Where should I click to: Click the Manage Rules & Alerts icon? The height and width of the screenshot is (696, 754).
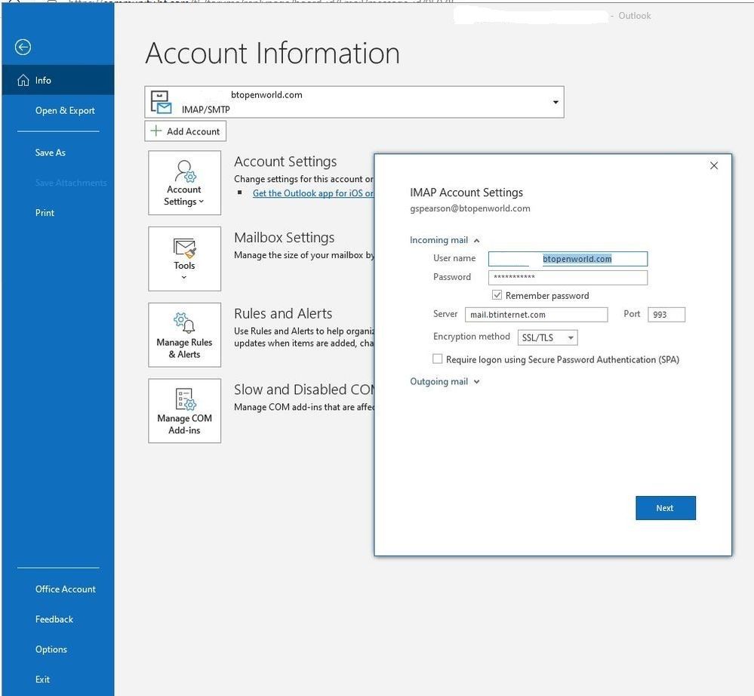click(x=184, y=334)
